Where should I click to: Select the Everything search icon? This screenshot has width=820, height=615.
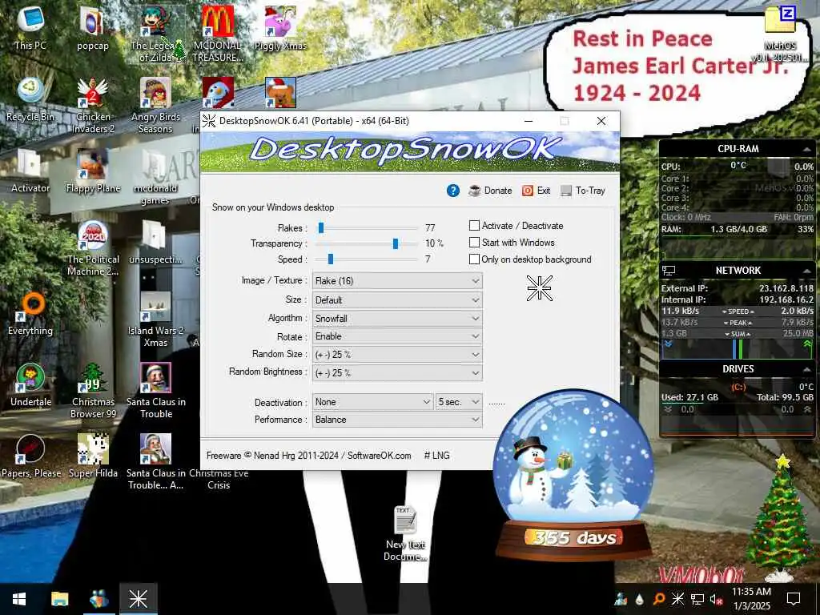[30, 314]
